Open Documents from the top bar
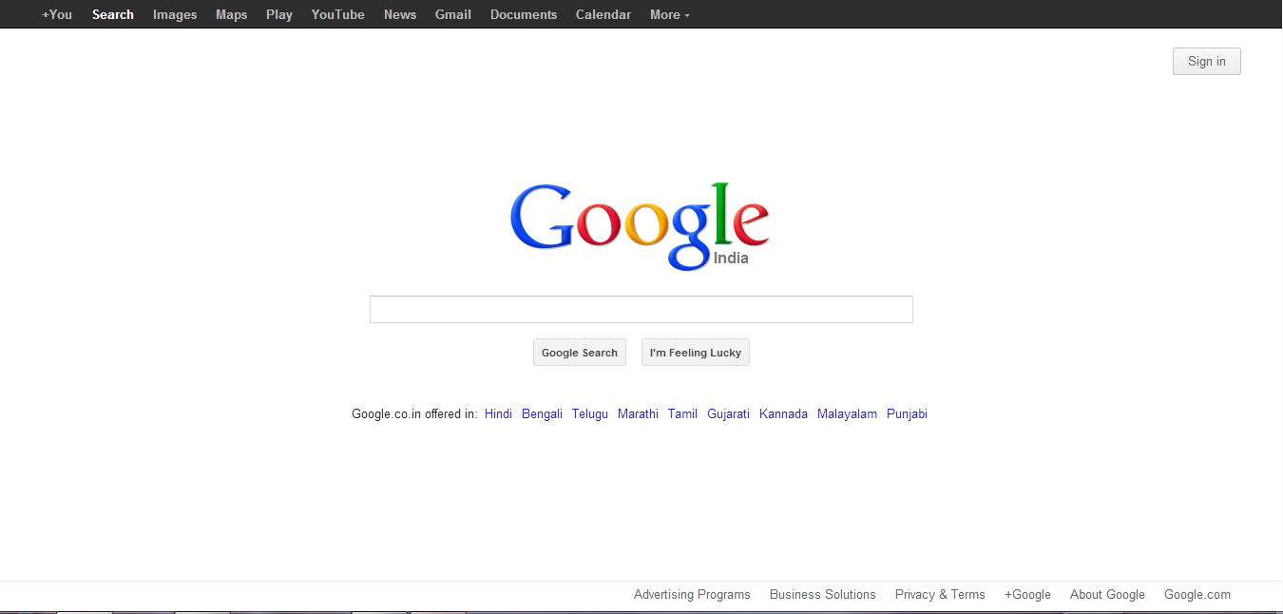Screen dimensions: 1283x614 (x=524, y=14)
